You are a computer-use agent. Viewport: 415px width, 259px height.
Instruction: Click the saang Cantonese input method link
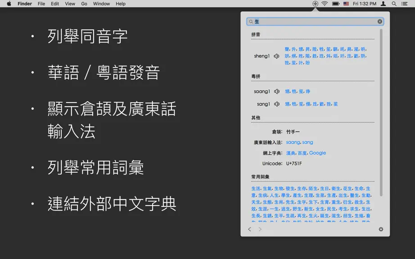click(x=293, y=143)
